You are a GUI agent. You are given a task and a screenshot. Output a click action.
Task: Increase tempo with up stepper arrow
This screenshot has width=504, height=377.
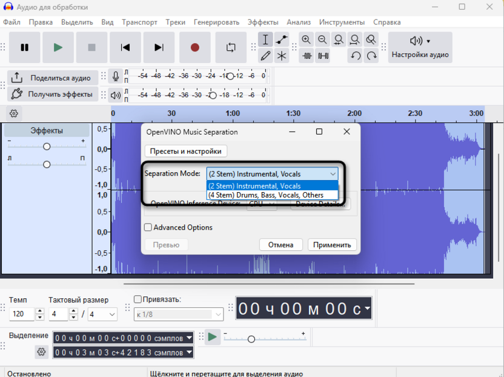40,311
